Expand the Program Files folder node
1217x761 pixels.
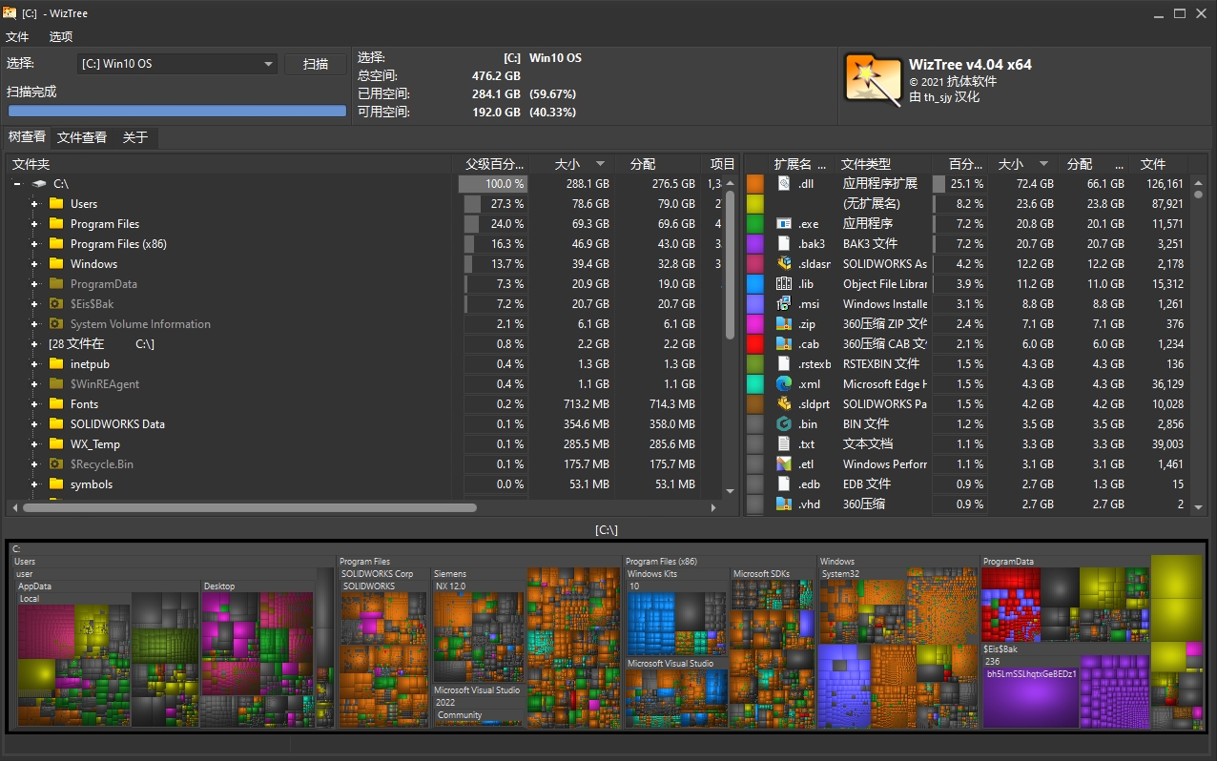34,224
